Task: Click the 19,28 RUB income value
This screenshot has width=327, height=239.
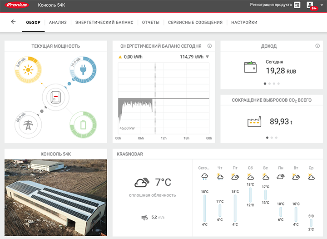Action: tap(281, 71)
